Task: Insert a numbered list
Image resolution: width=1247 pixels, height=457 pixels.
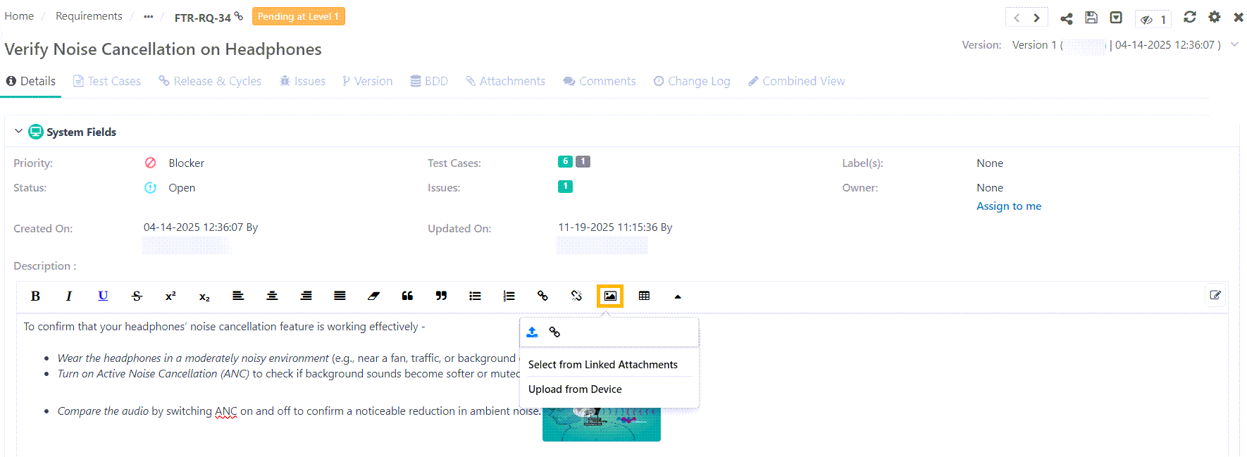Action: [x=509, y=296]
